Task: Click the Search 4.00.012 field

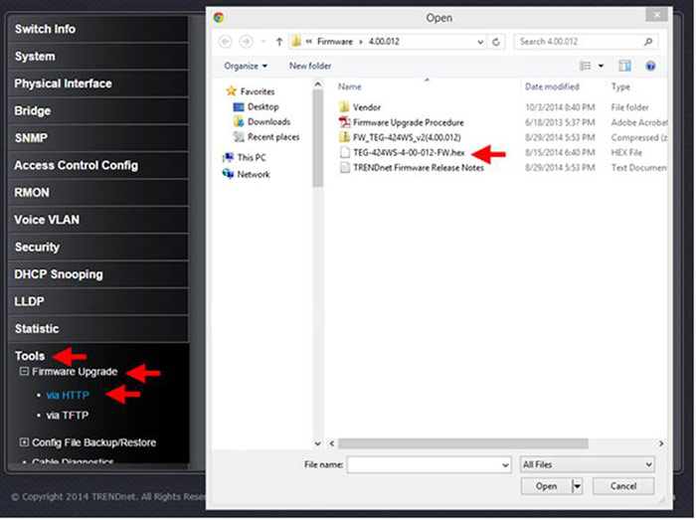Action: click(x=586, y=42)
